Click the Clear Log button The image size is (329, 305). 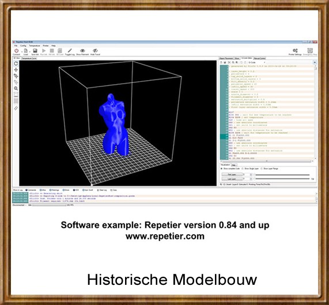[x=102, y=190]
